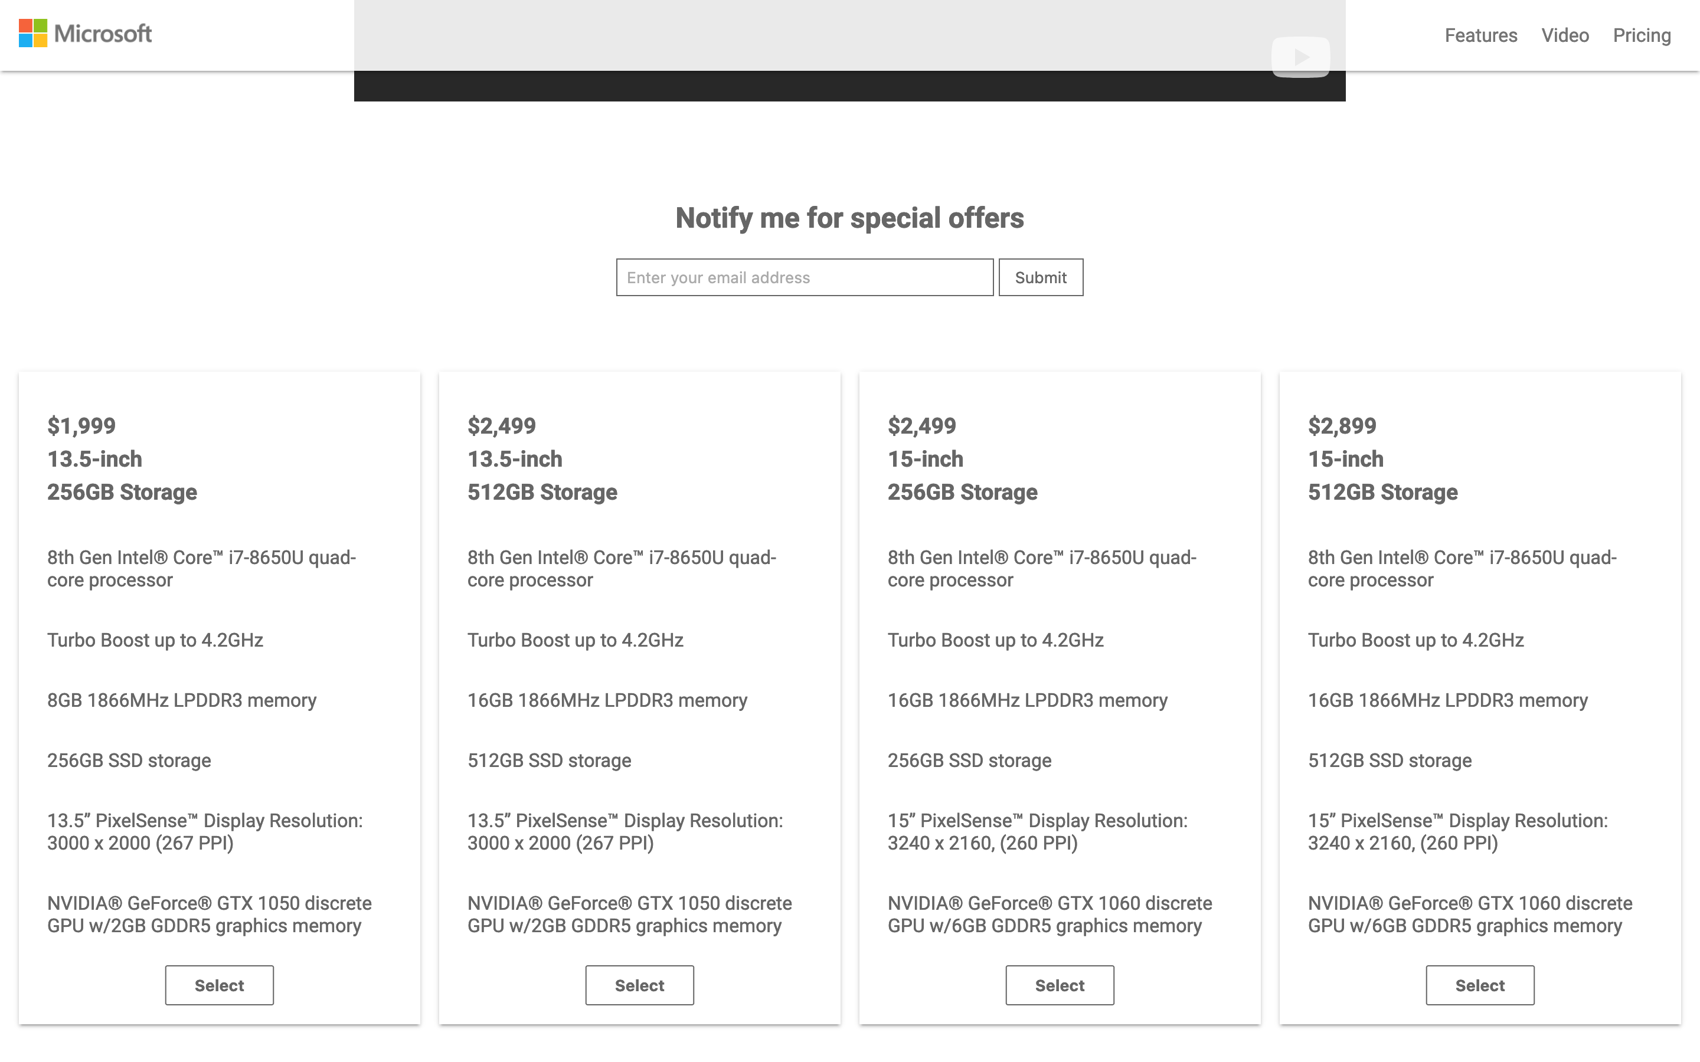Select the $2,499 13.5-inch 512GB model
This screenshot has width=1700, height=1062.
[639, 985]
